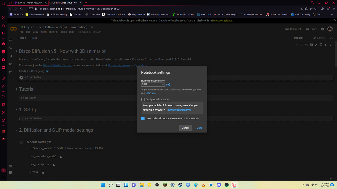The height and width of the screenshot is (189, 337).
Task: Open Hardware accelerator GPU dropdown
Action: point(153,85)
